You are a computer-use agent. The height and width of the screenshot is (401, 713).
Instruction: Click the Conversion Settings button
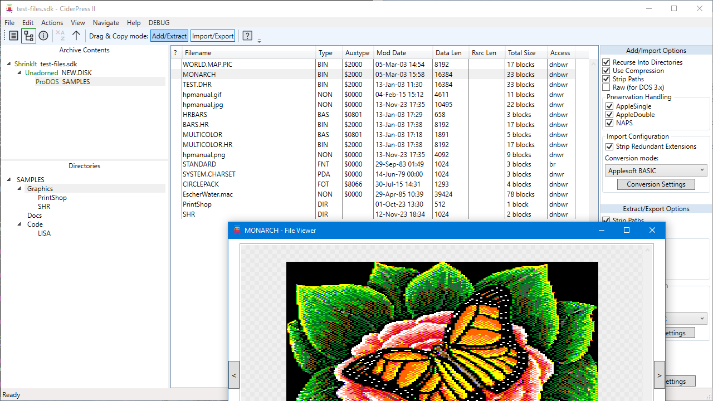point(656,184)
